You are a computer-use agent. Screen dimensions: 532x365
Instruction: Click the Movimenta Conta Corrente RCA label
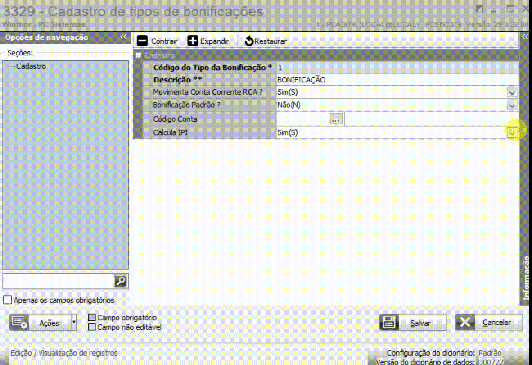click(207, 92)
